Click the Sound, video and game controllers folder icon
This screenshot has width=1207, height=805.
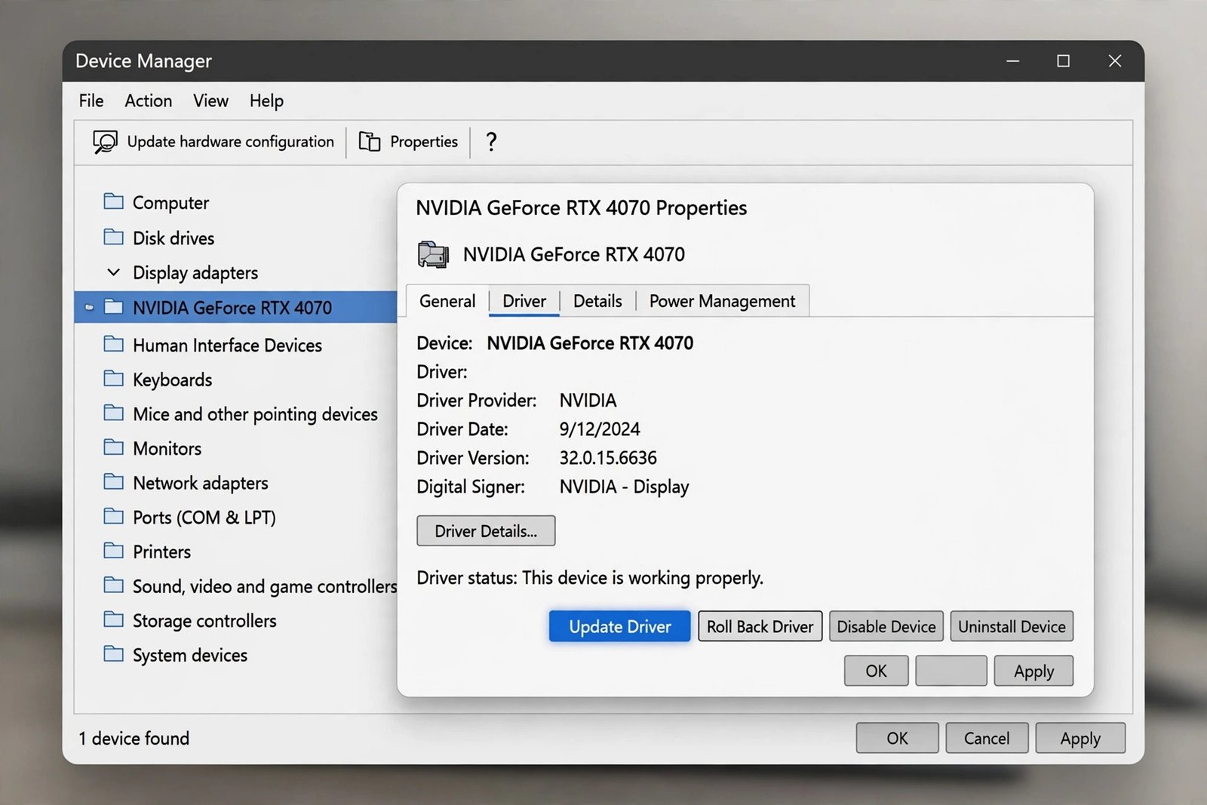pyautogui.click(x=113, y=585)
